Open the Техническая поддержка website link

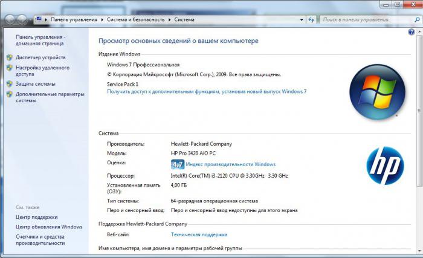pos(199,234)
